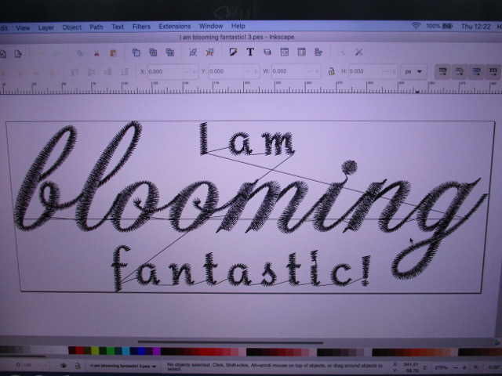Image resolution: width=502 pixels, height=376 pixels.
Task: Open the px units dropdown
Action: tap(413, 71)
